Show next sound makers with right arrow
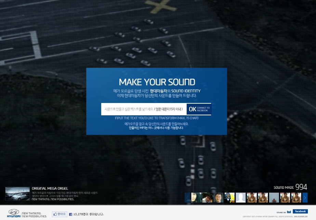 [305, 198]
